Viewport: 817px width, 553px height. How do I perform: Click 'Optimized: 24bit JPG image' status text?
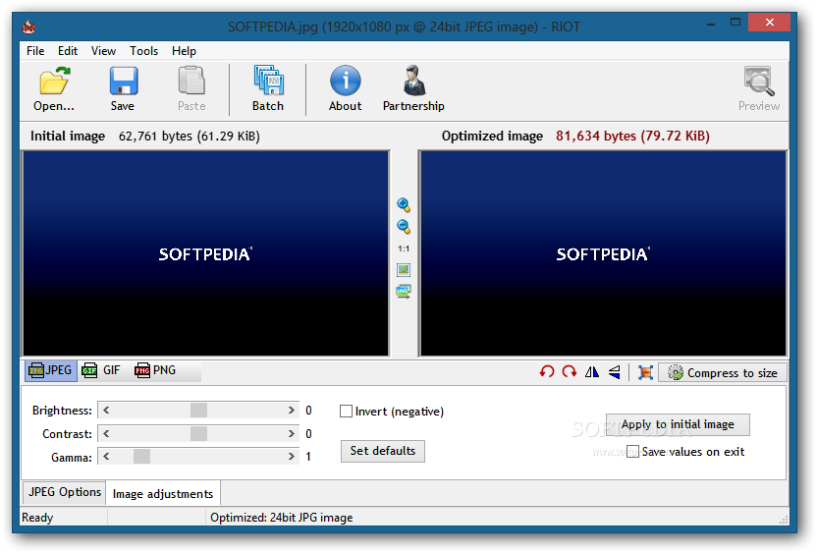coord(282,518)
